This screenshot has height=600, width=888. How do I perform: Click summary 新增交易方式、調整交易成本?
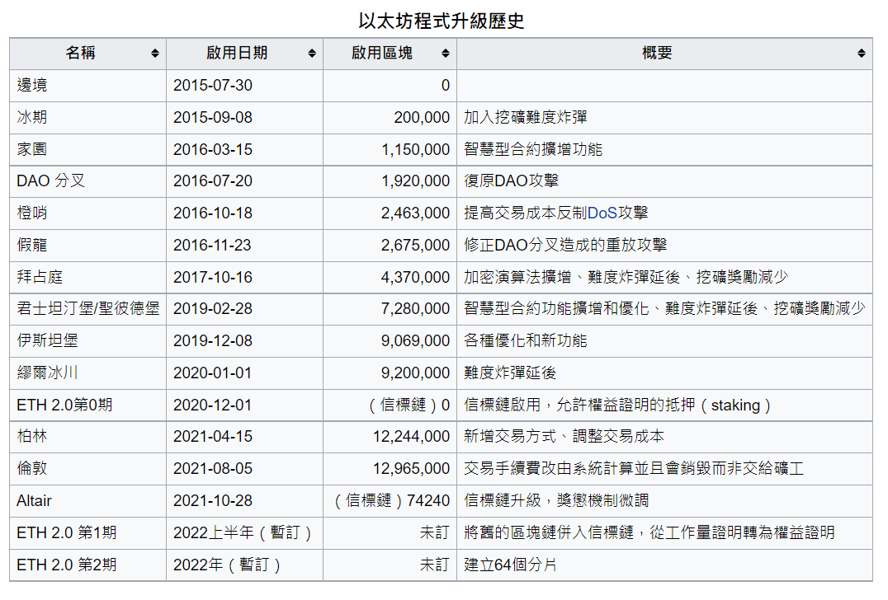564,437
